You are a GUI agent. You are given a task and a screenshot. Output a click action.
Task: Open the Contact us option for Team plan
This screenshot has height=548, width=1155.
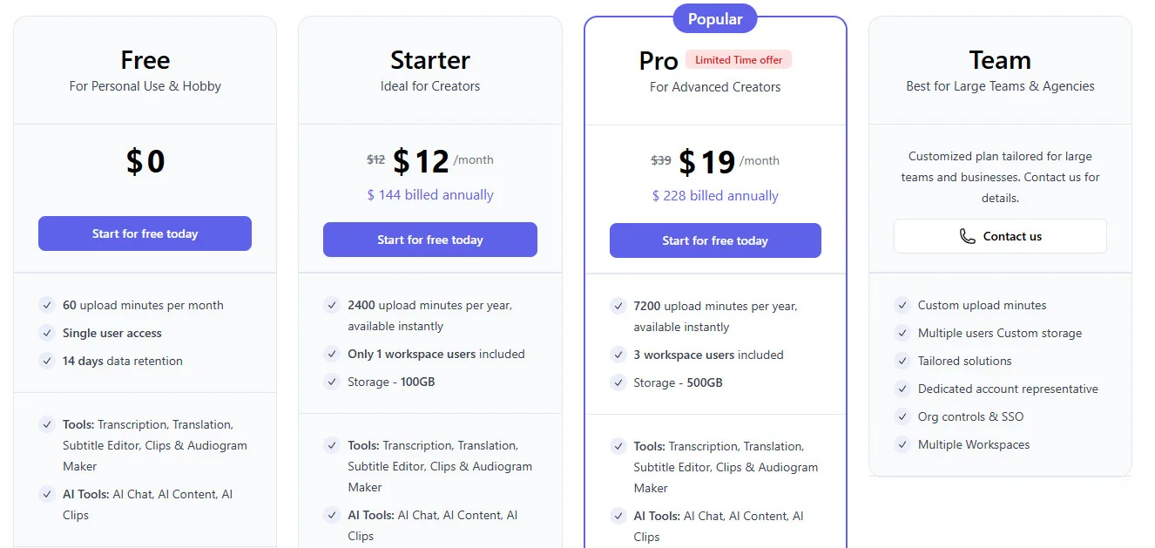click(999, 235)
